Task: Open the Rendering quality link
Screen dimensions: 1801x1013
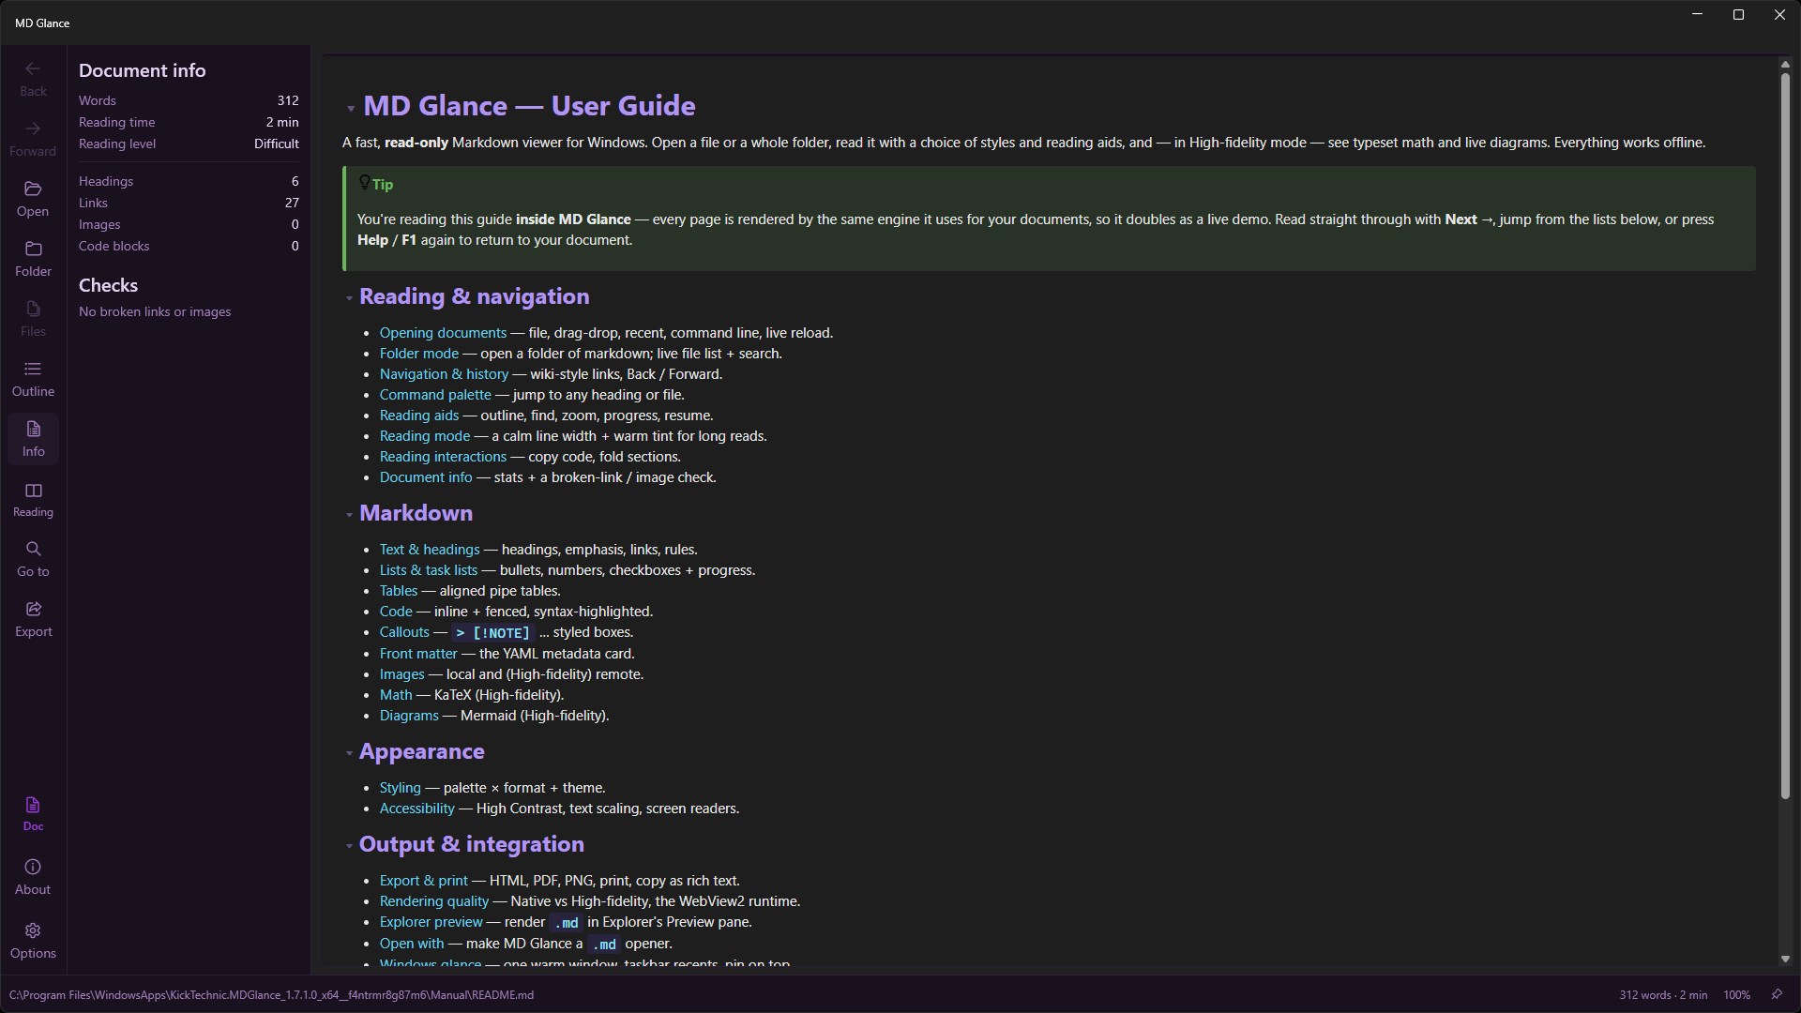Action: [x=434, y=901]
